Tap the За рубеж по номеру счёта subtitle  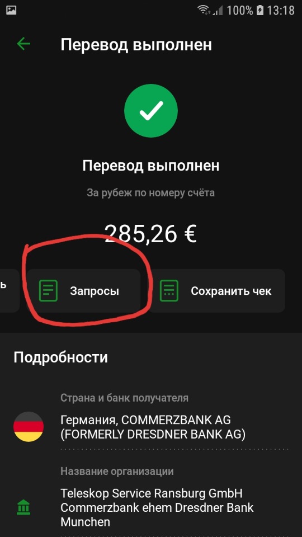[x=150, y=193]
